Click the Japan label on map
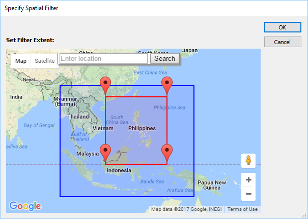The image size is (308, 219). 190,51
